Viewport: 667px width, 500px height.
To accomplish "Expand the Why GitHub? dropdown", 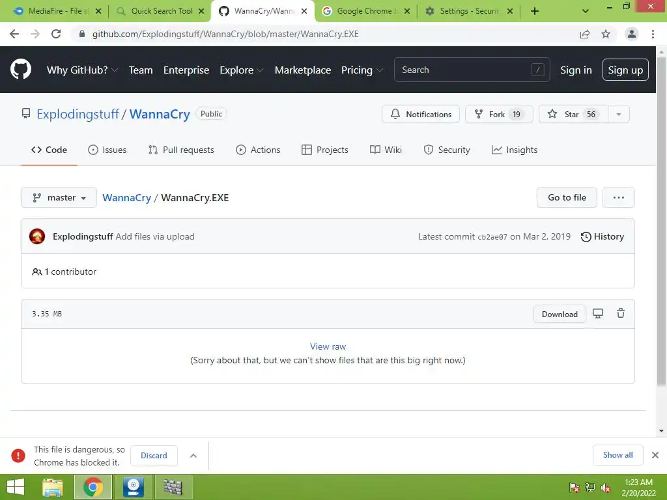I will (x=82, y=70).
